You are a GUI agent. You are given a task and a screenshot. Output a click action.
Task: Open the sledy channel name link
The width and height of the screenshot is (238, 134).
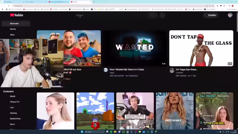click(112, 73)
